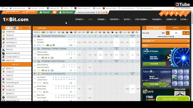
Task: Select Mortal Kombat (4) in sidebar
Action: pyautogui.click(x=16, y=53)
